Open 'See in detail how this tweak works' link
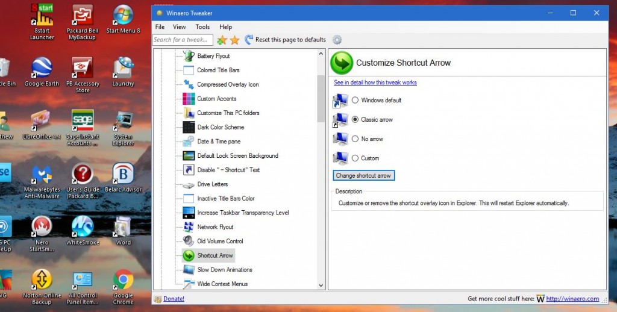This screenshot has height=312, width=617. click(x=375, y=83)
